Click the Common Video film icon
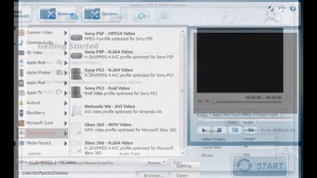317x178 pixels. 21,33
